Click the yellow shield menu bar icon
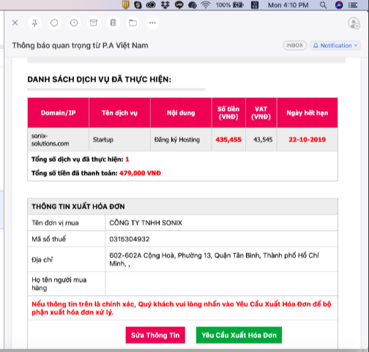The width and height of the screenshot is (369, 352). click(x=125, y=5)
